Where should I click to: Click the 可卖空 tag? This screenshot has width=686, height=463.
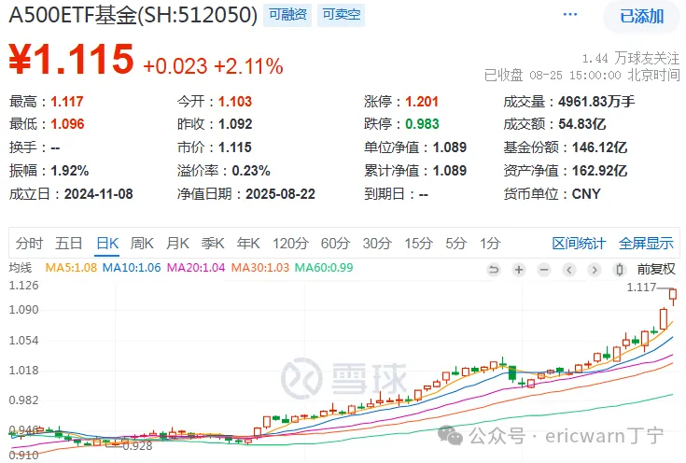tap(342, 14)
